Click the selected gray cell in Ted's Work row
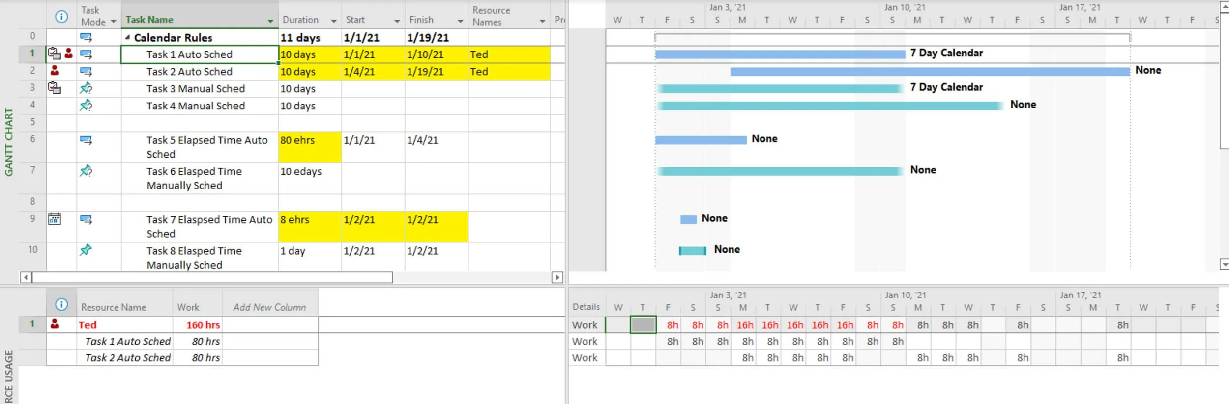Image resolution: width=1229 pixels, height=404 pixels. point(643,325)
